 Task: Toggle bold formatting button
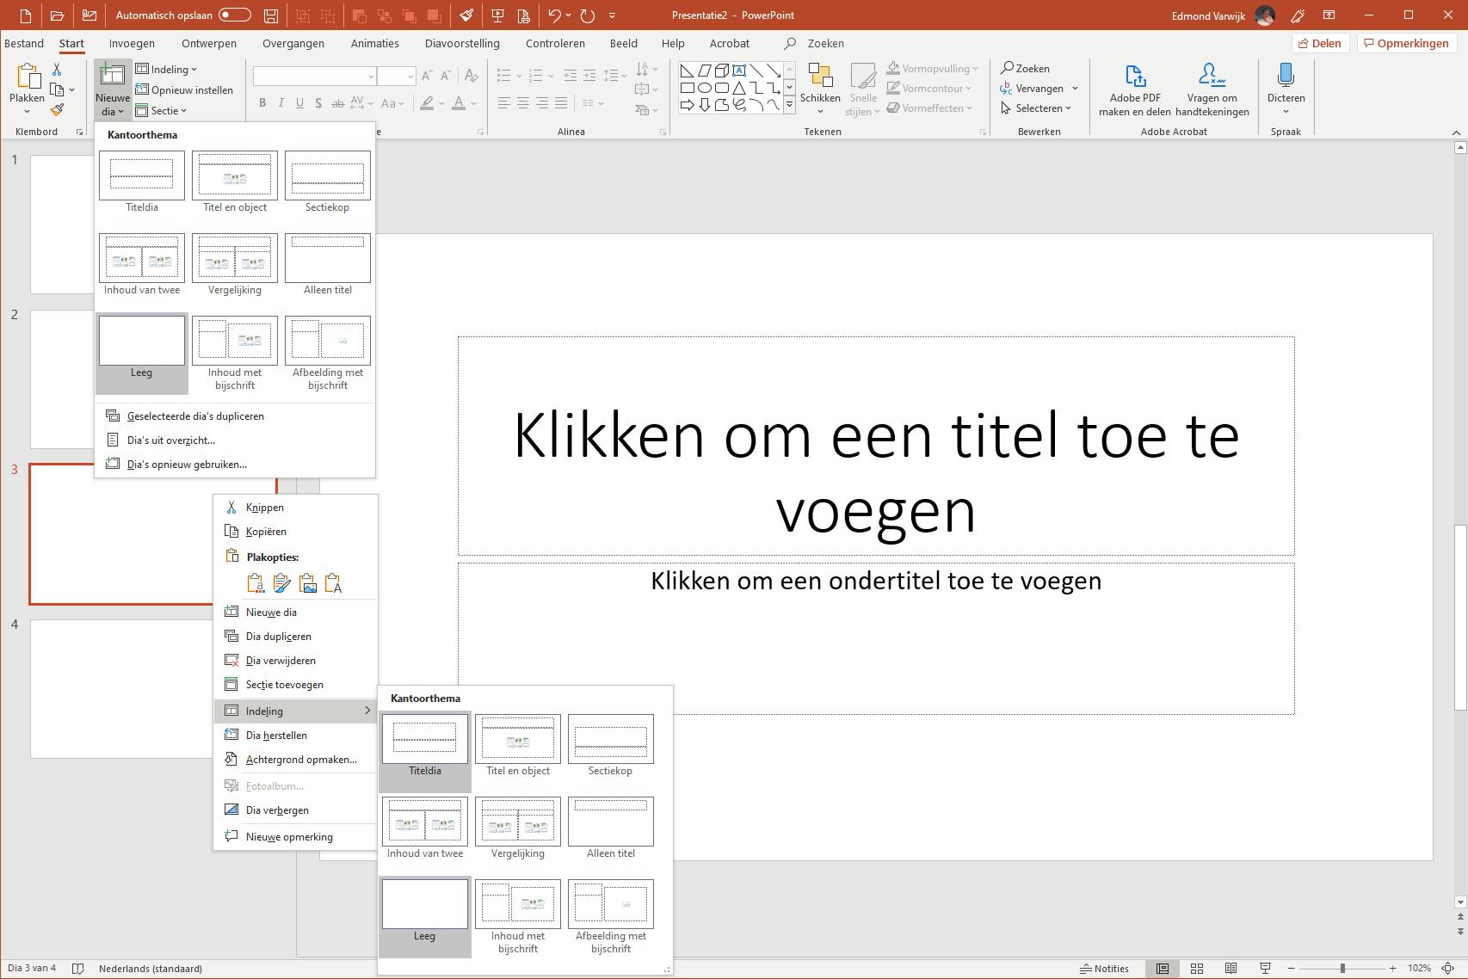(262, 103)
